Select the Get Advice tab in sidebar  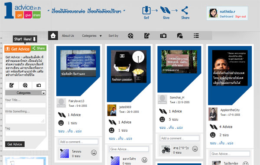(x=18, y=49)
